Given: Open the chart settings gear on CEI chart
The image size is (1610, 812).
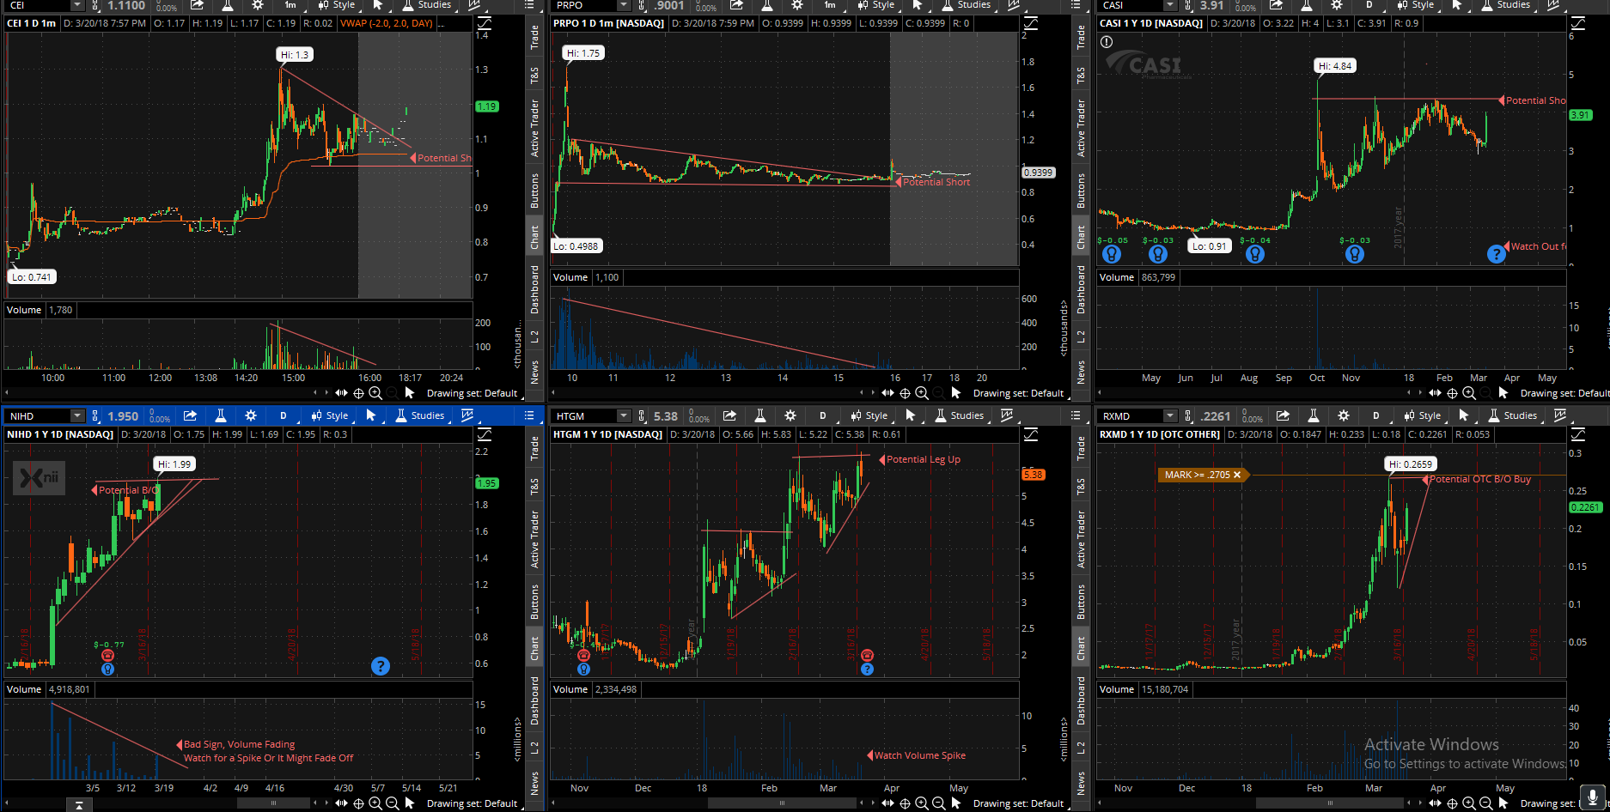Looking at the screenshot, I should click(x=257, y=6).
